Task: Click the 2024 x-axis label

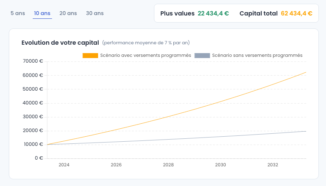Action: coord(64,165)
